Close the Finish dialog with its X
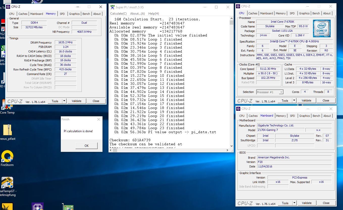 pyautogui.click(x=99, y=119)
